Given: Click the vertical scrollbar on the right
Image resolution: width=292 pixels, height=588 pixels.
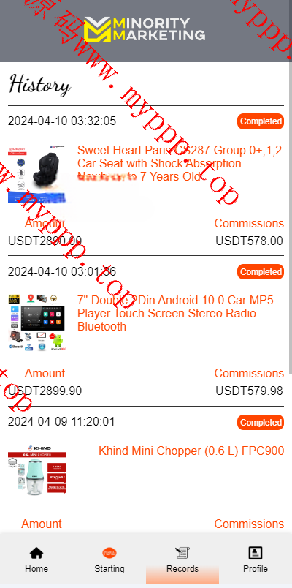Looking at the screenshot, I should (x=291, y=212).
